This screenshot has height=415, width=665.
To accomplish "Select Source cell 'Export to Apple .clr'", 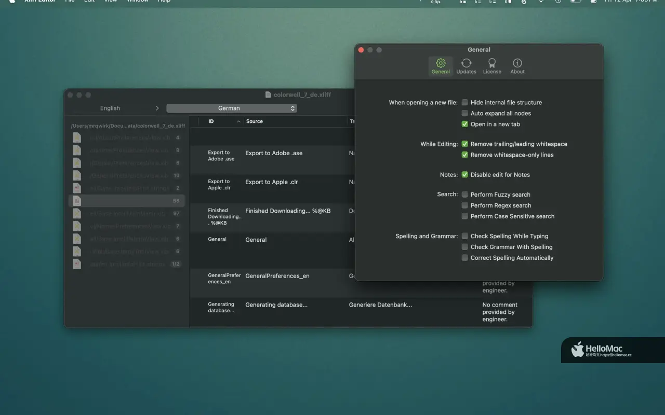I will tap(272, 182).
